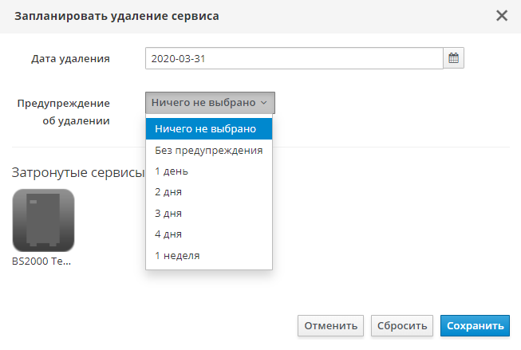Click the BS2000 server service icon
Screen dimensions: 521x350
click(43, 220)
